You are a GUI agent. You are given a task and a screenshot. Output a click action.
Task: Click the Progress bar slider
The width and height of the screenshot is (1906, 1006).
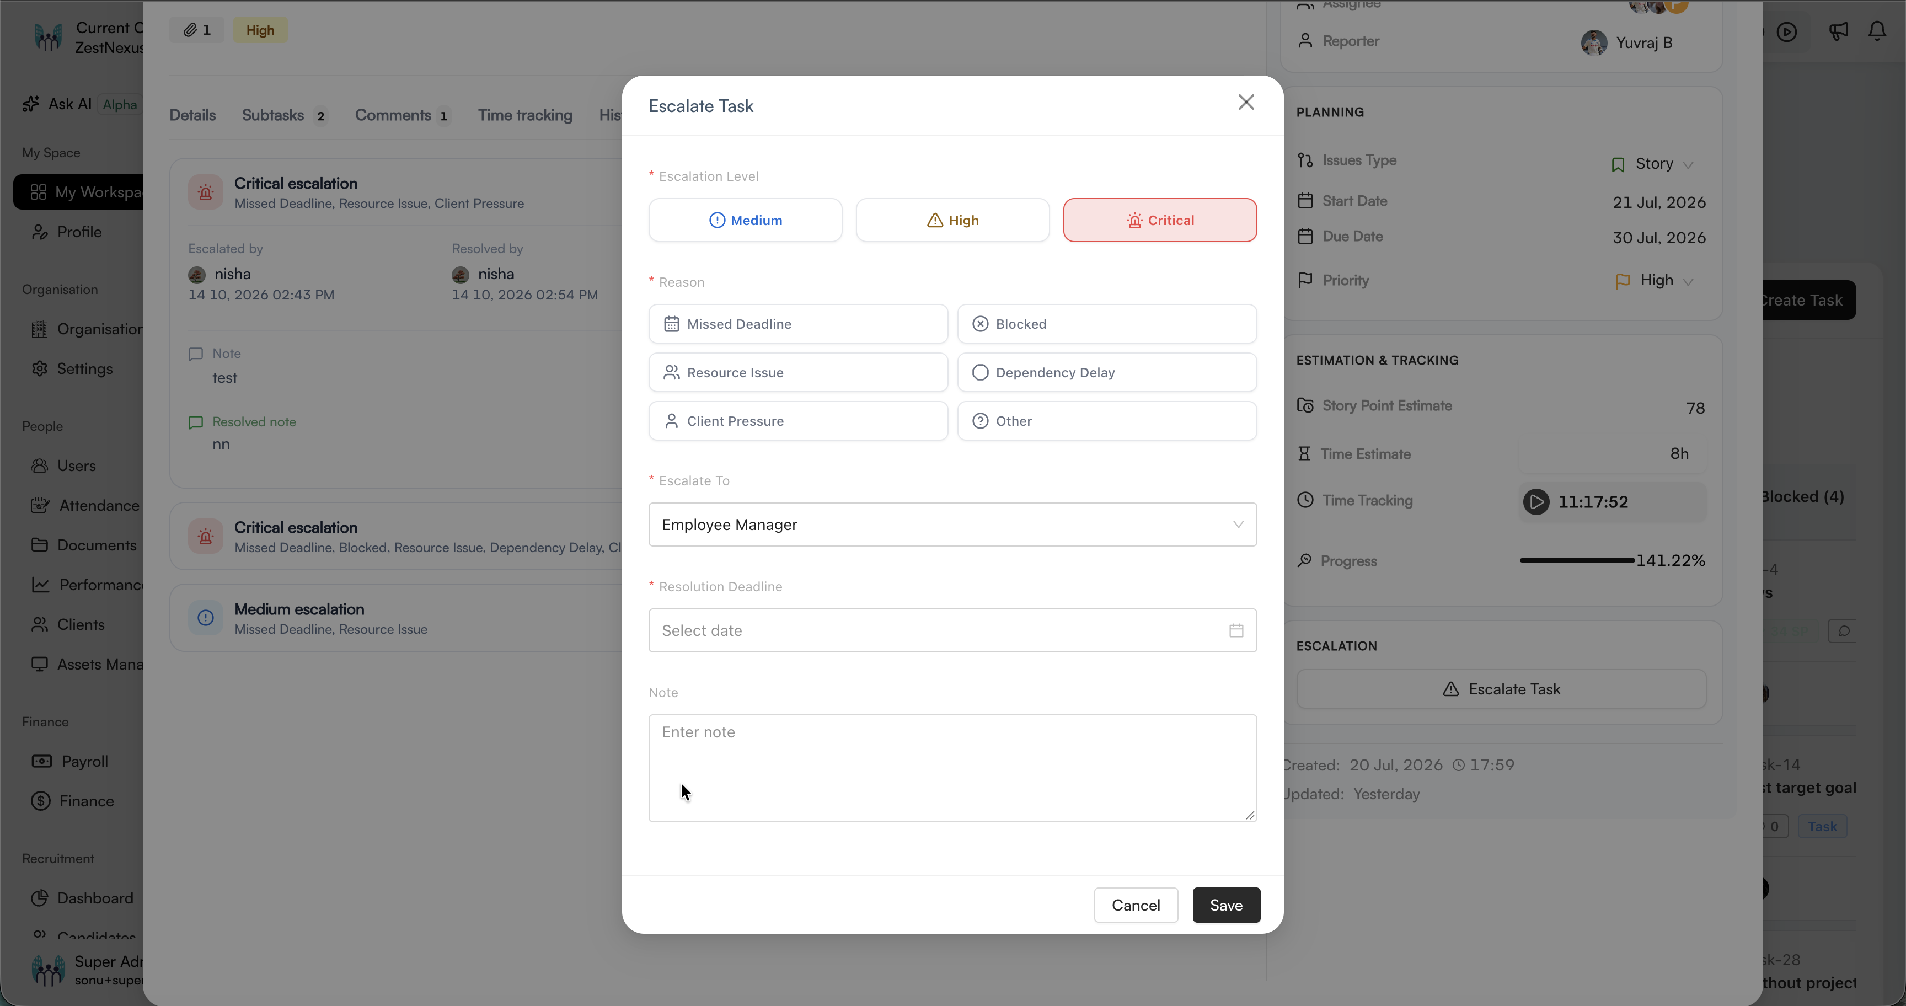click(1576, 561)
